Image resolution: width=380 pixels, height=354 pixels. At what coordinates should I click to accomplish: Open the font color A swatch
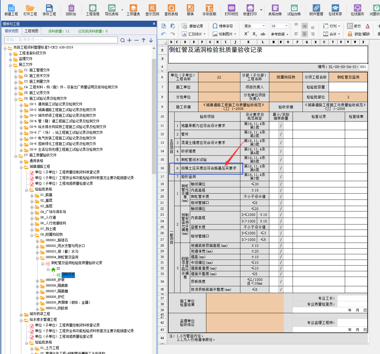pos(368,26)
